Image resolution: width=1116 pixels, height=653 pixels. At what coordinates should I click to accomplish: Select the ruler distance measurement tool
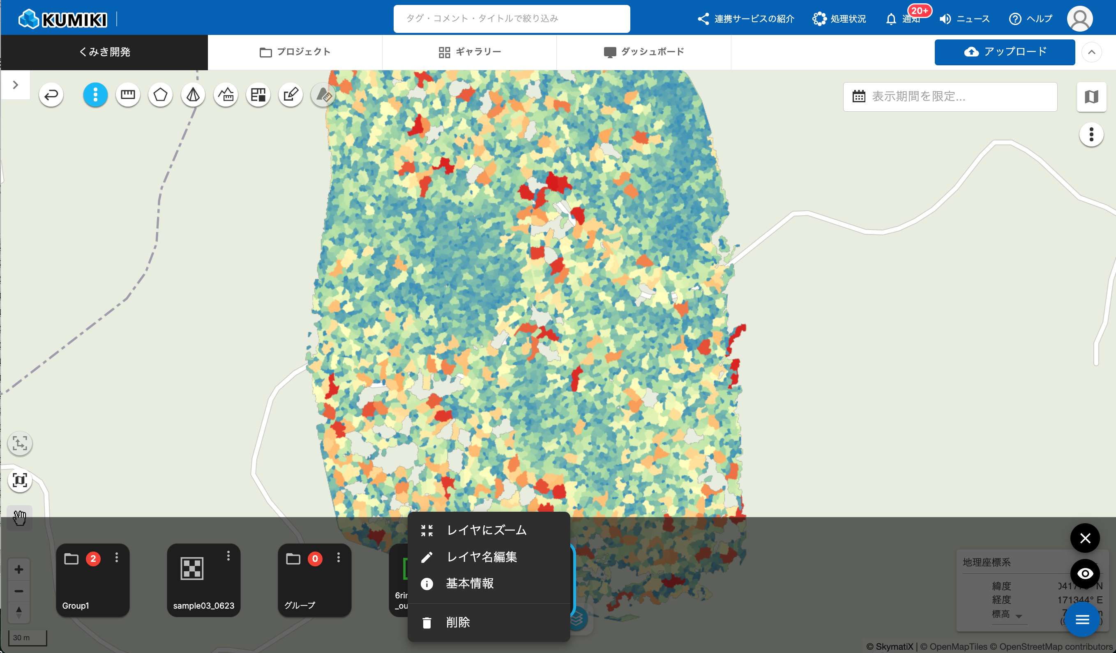pyautogui.click(x=128, y=95)
